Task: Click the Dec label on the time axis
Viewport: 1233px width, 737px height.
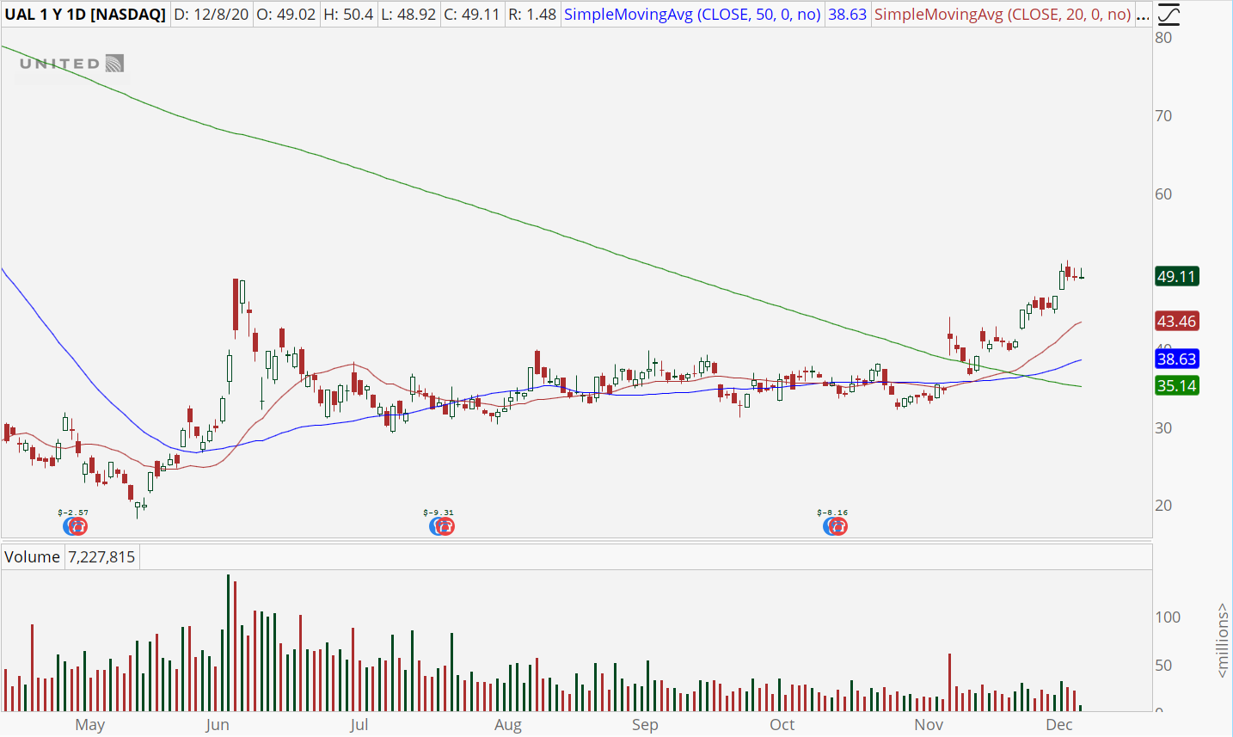Action: click(x=1059, y=725)
